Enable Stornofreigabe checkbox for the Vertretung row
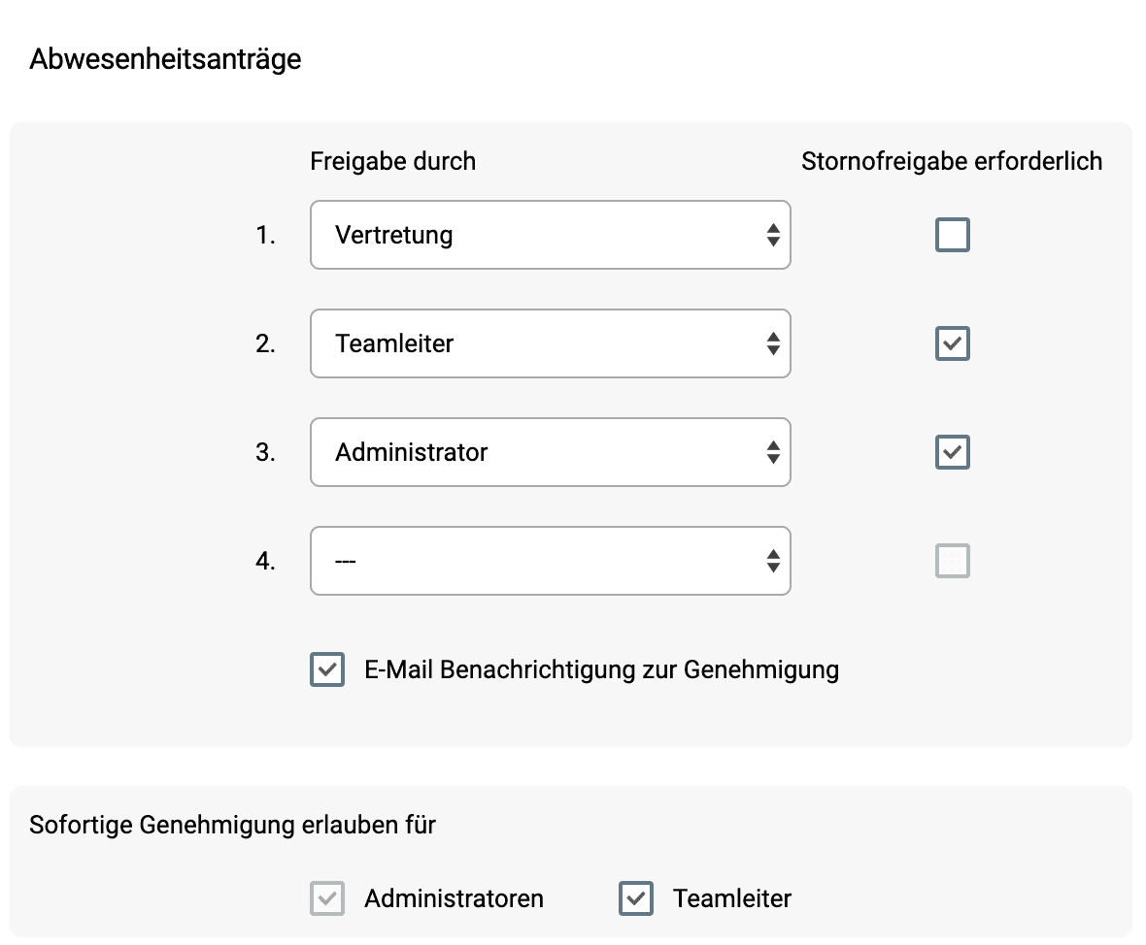 pyautogui.click(x=952, y=235)
